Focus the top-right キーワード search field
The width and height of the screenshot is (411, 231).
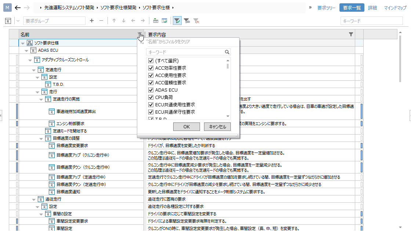click(371, 21)
